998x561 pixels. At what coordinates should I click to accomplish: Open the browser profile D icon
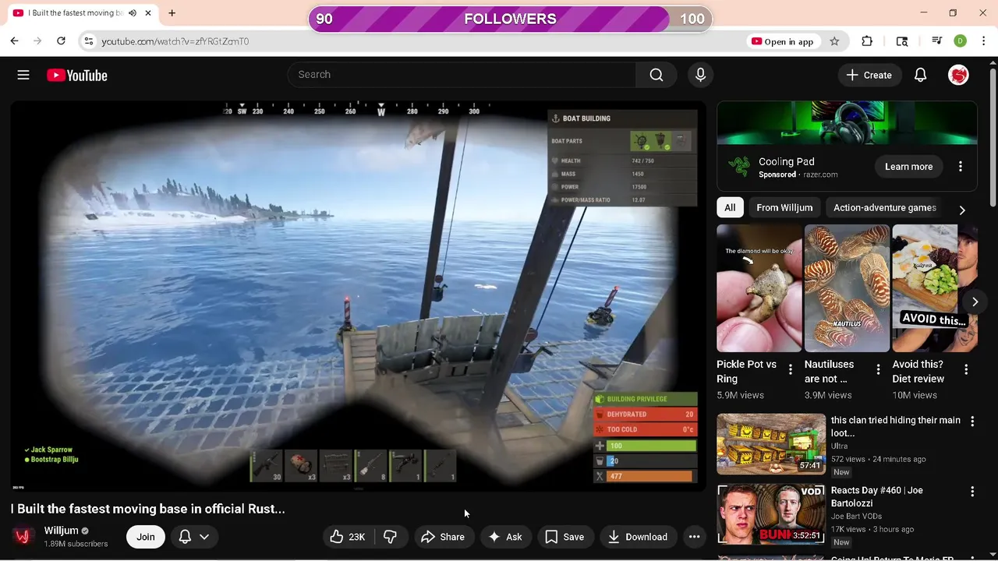(960, 41)
